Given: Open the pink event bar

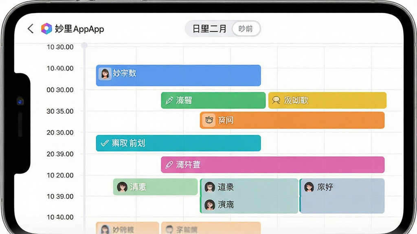Looking at the screenshot, I should point(272,165).
